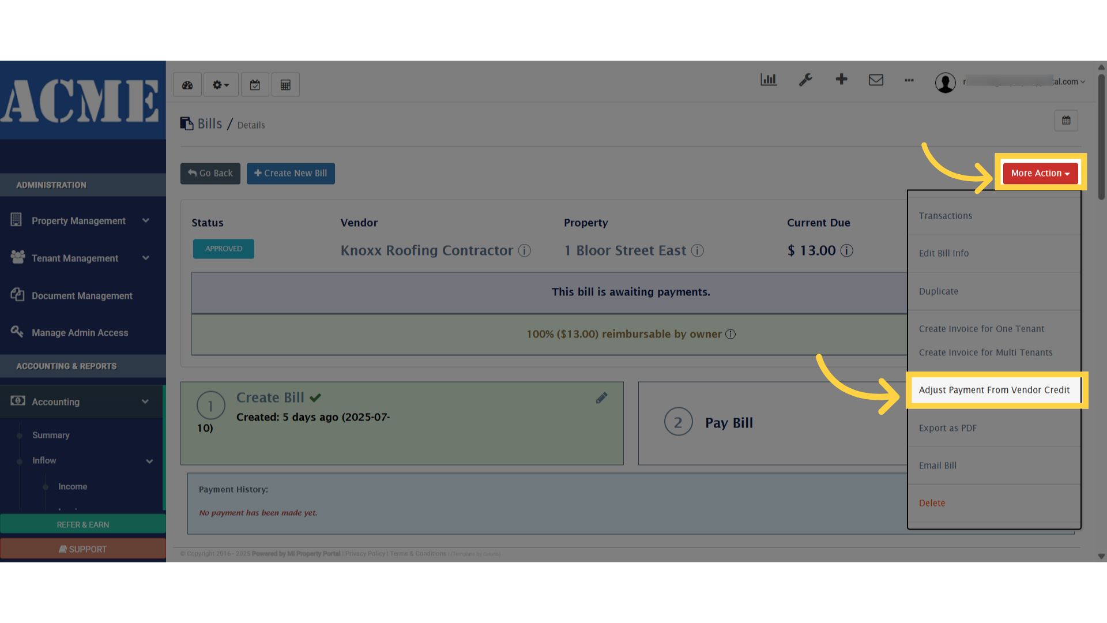Open the calendar icon below the profile
1107x623 pixels.
(x=1066, y=121)
